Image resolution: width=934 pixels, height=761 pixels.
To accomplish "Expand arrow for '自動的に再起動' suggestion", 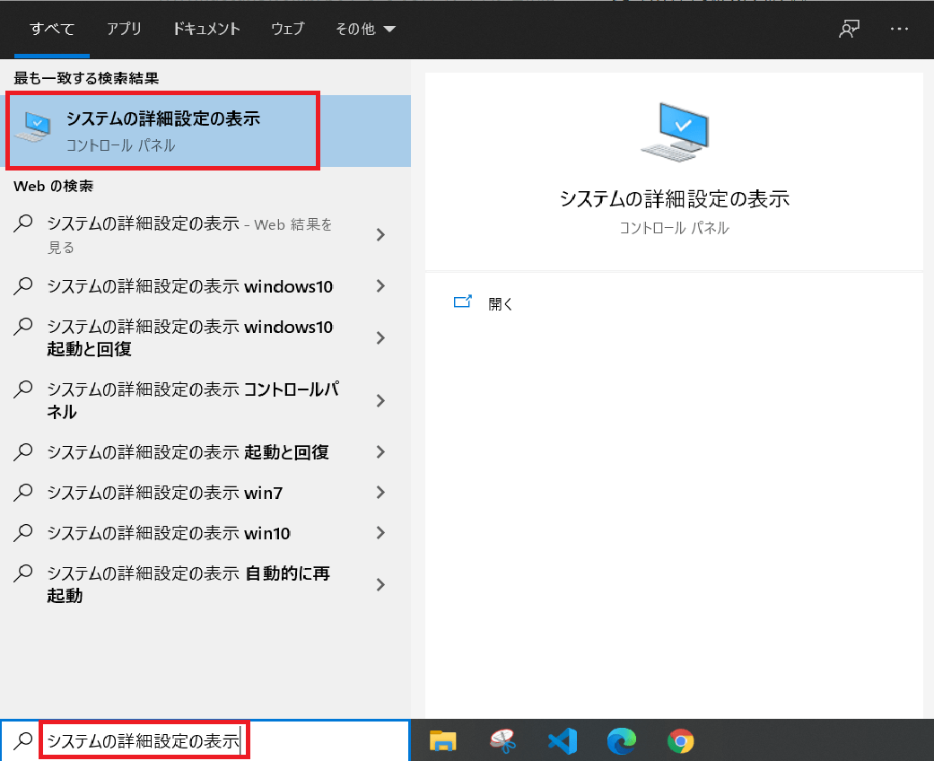I will point(380,584).
